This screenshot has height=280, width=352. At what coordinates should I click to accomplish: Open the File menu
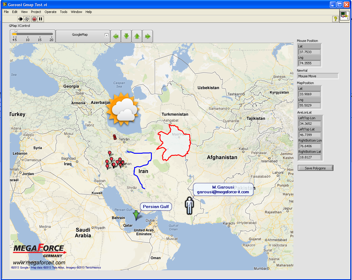click(x=6, y=12)
